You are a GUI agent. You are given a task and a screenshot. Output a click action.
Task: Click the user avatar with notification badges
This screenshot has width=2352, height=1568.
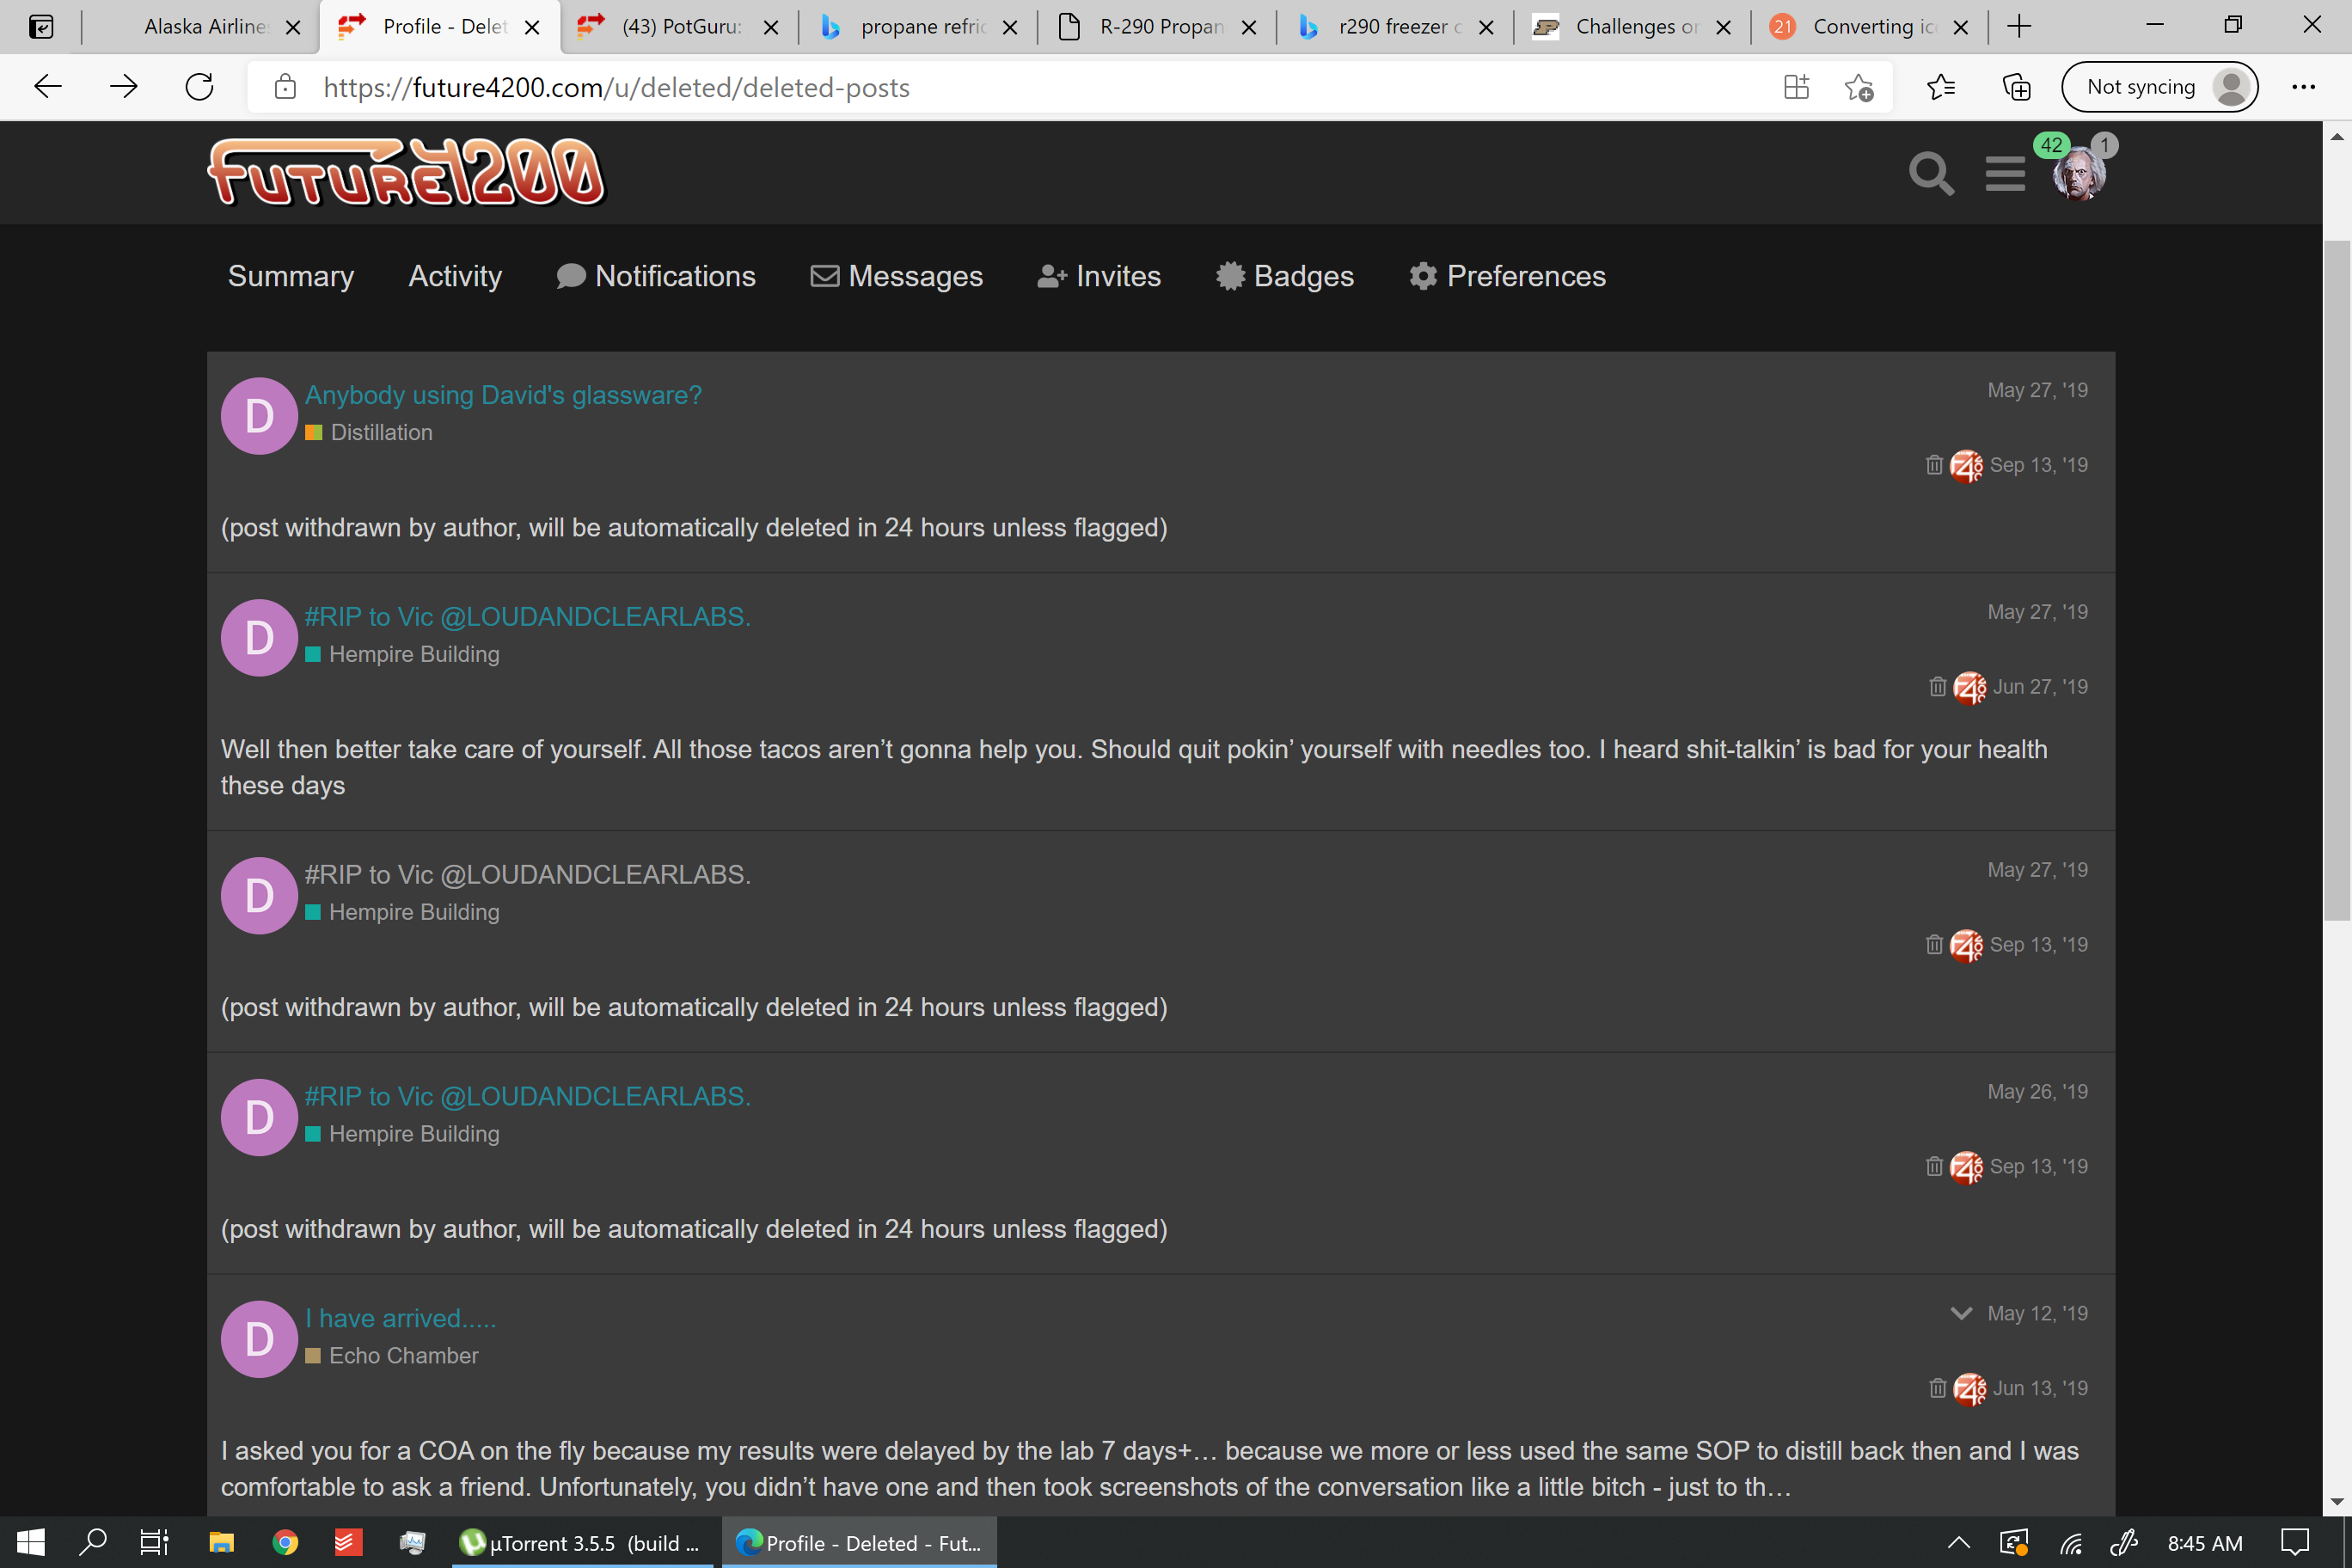[x=2078, y=172]
